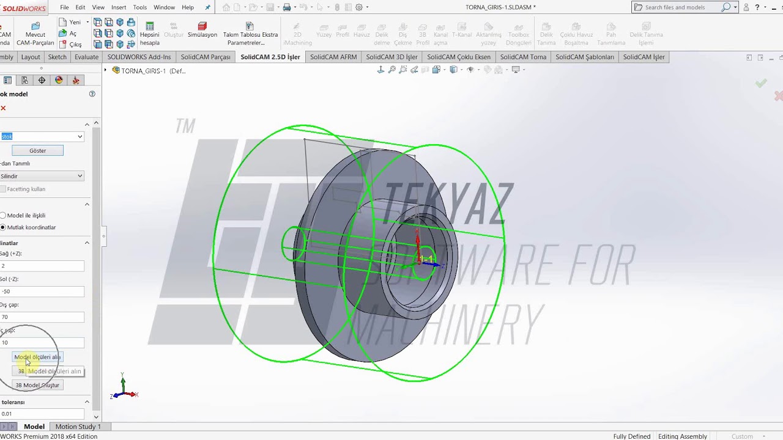The image size is (783, 440).
Task: Collapse the top section of the stok panel
Action: 87,125
